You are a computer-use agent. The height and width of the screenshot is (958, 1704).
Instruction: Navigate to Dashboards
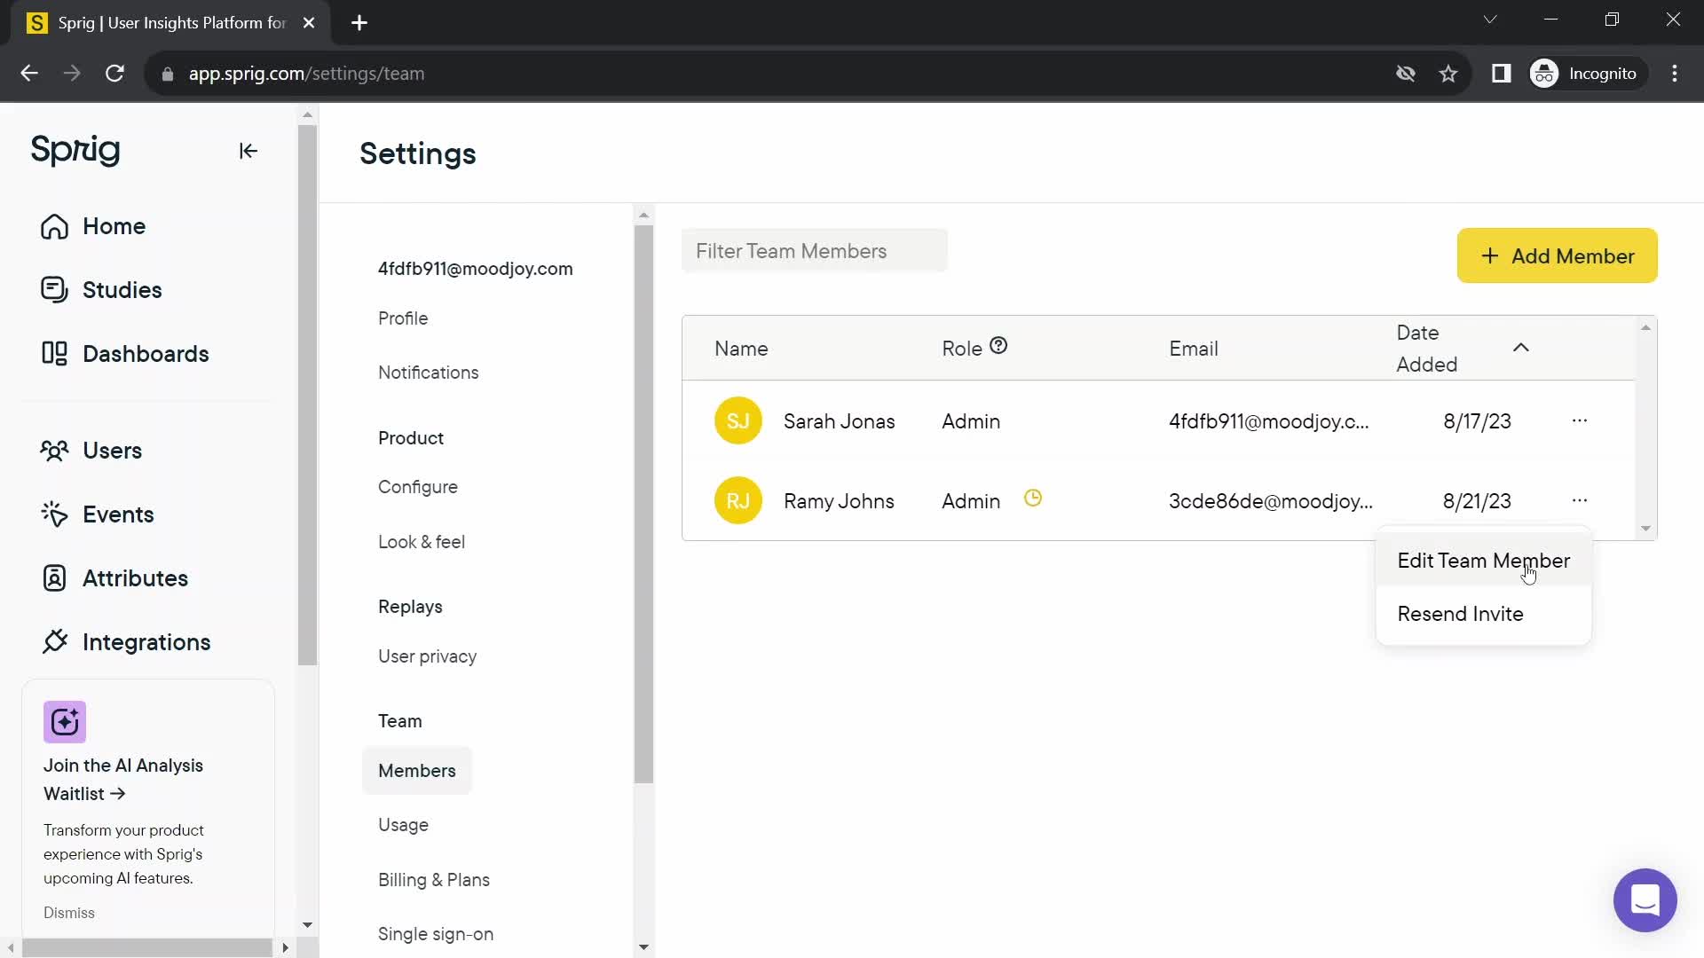(147, 355)
